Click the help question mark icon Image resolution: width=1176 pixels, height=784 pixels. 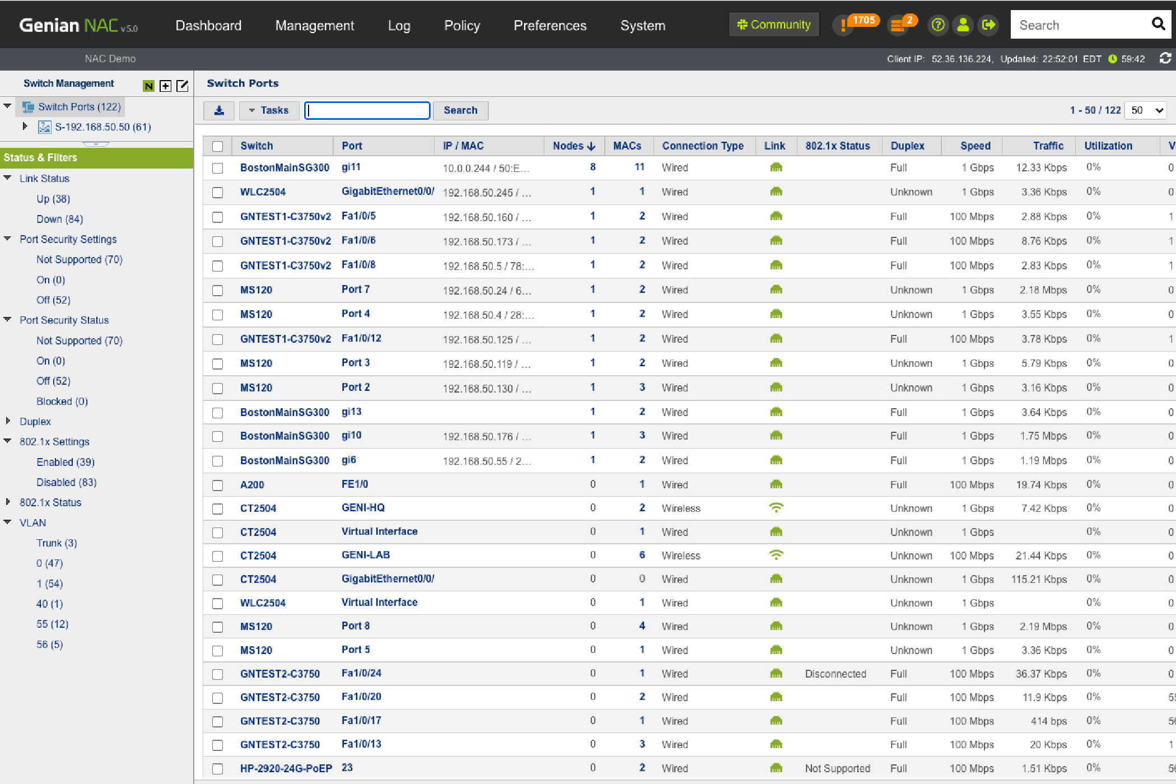[938, 25]
